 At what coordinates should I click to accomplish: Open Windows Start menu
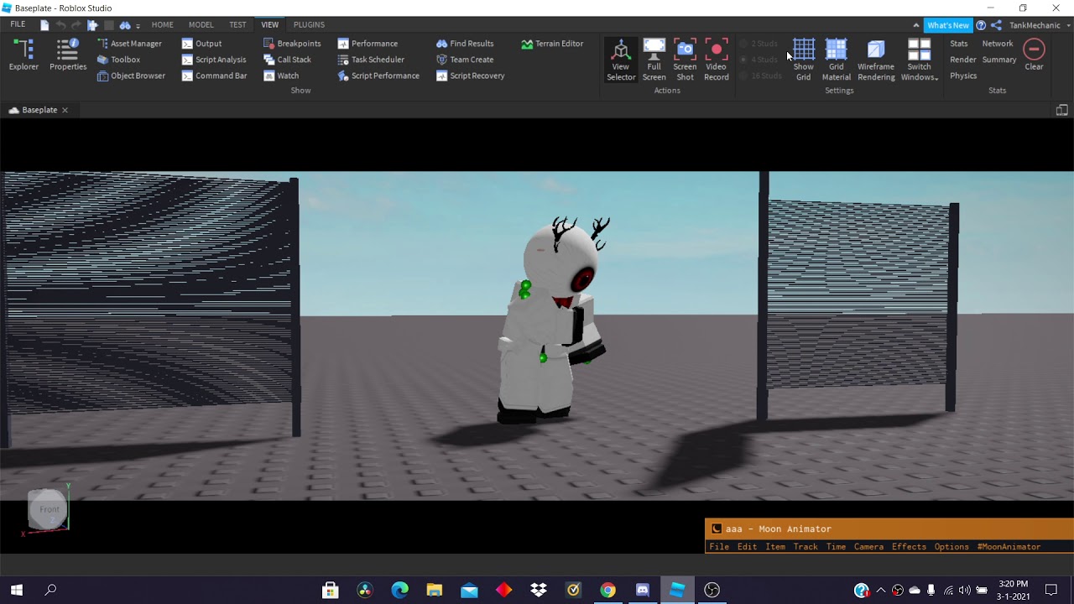click(16, 590)
